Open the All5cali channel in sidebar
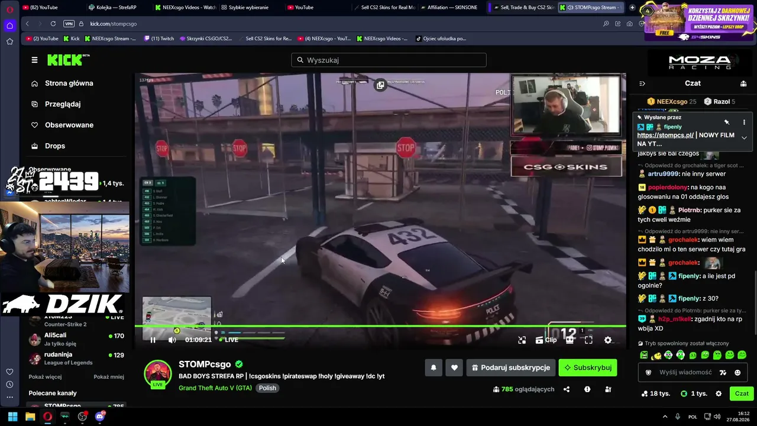Image resolution: width=757 pixels, height=426 pixels. point(77,339)
